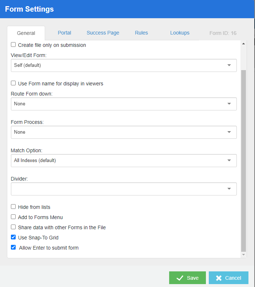Click the scrollbar down arrow

pos(243,255)
